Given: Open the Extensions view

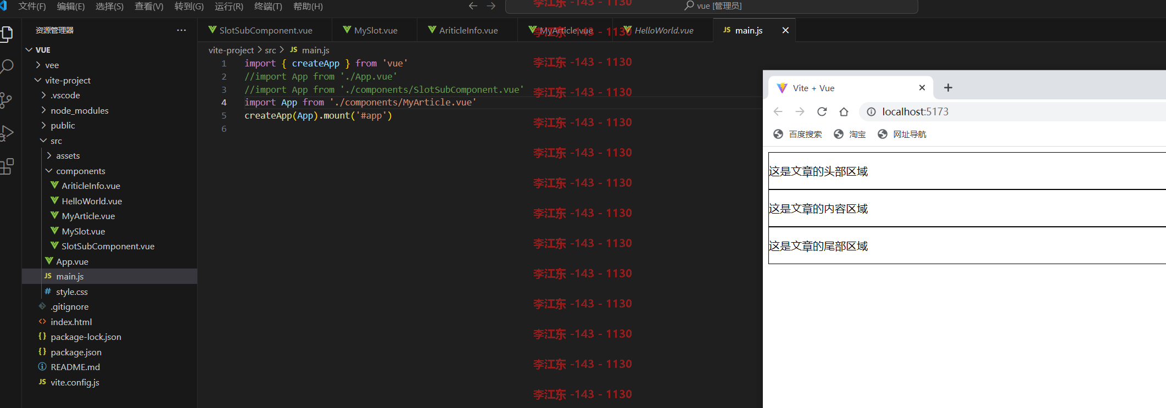Looking at the screenshot, I should click(7, 166).
